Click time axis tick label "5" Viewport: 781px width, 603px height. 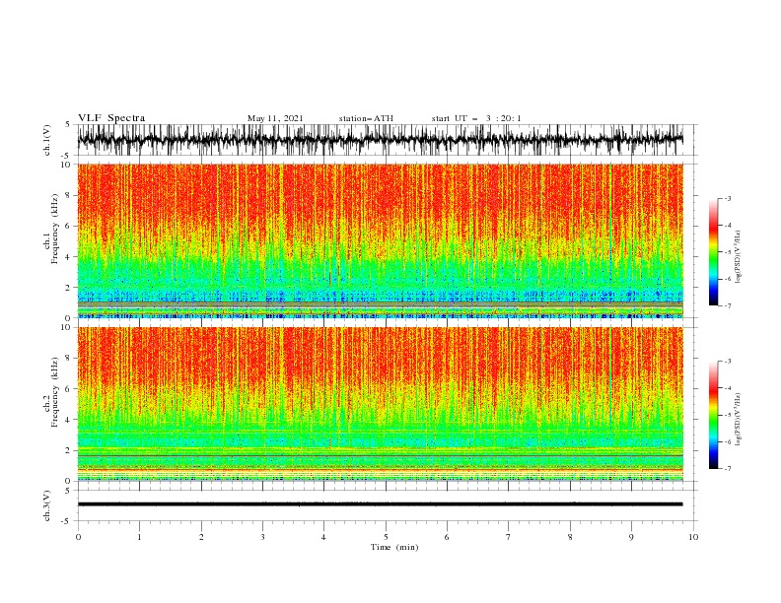(386, 537)
